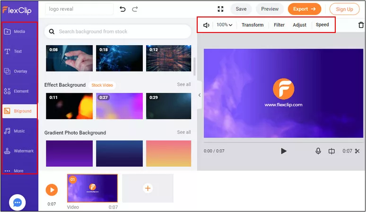Click the preview progress bar
366x212 pixels.
[283, 142]
